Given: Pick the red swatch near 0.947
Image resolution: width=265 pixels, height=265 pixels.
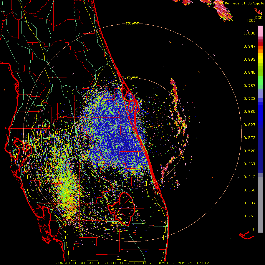Looking at the screenshot, I should [260, 44].
